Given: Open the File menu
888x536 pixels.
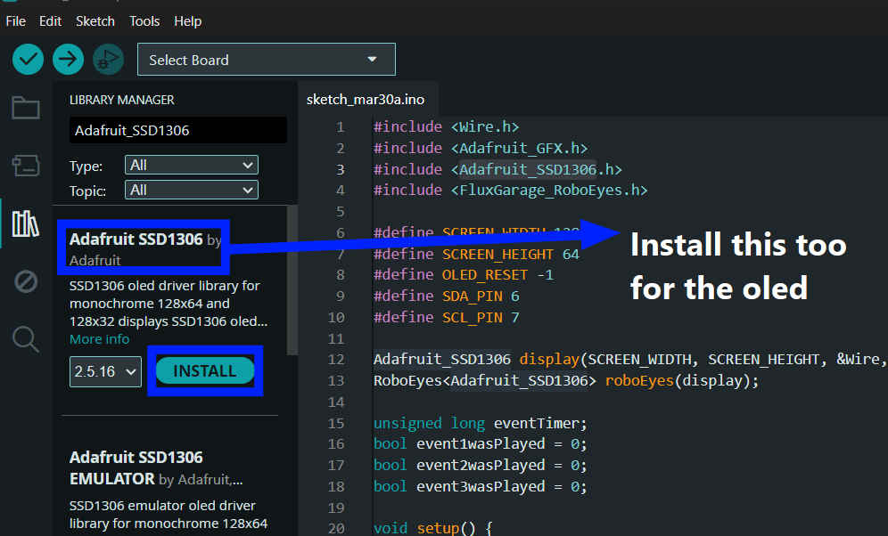Looking at the screenshot, I should click(16, 20).
